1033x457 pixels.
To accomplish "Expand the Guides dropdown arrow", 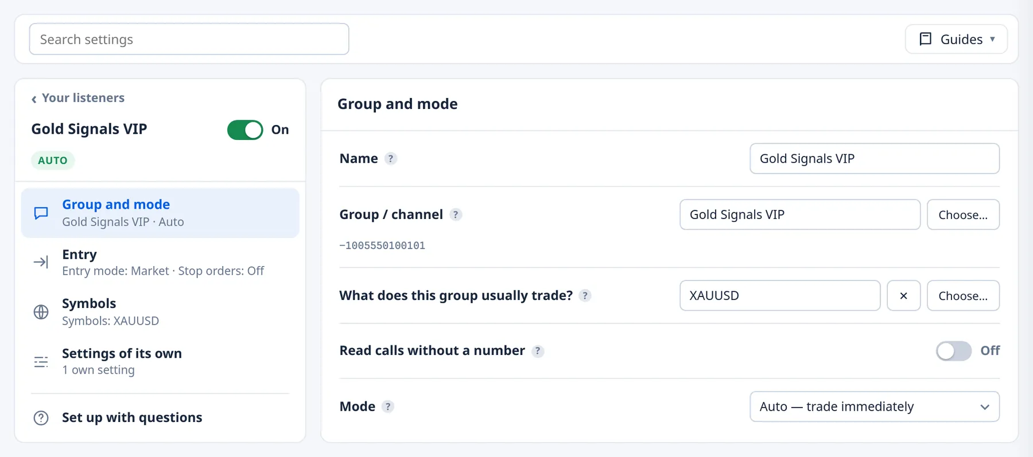I will [992, 39].
